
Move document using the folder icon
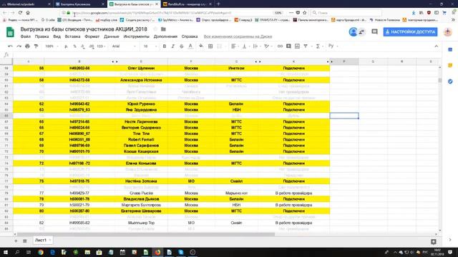pos(163,29)
